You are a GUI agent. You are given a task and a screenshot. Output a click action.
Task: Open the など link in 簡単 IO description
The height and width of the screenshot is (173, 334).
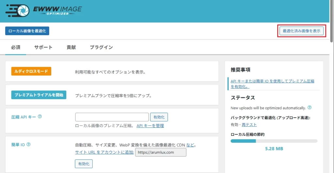190,145
